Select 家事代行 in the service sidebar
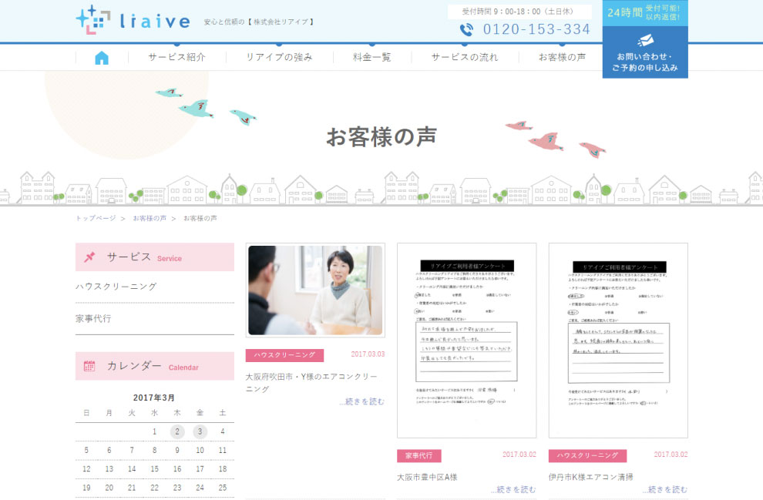The image size is (763, 500). point(93,319)
